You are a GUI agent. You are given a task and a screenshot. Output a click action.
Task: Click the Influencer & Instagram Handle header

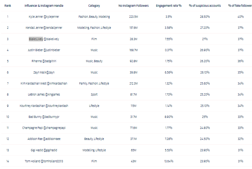pos(44,6)
